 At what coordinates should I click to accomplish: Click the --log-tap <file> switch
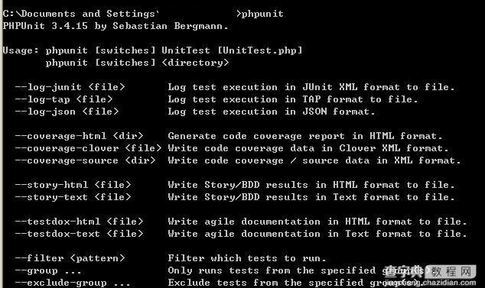pos(64,99)
